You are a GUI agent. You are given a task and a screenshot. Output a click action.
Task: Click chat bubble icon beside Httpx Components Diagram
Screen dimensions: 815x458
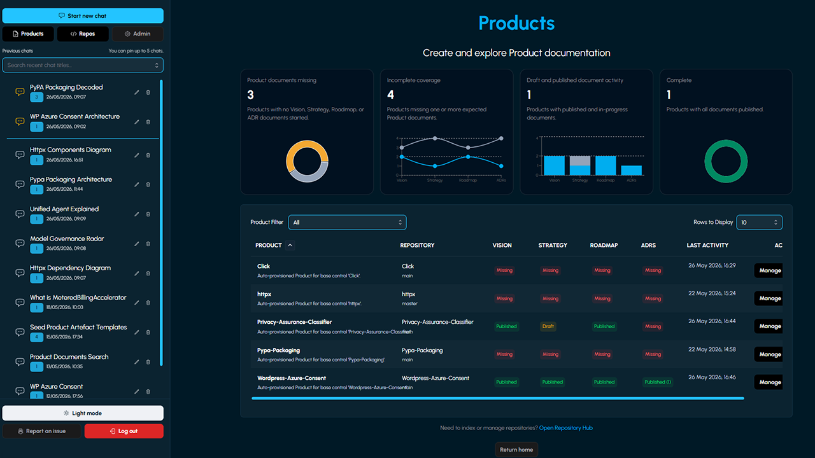[x=20, y=155]
